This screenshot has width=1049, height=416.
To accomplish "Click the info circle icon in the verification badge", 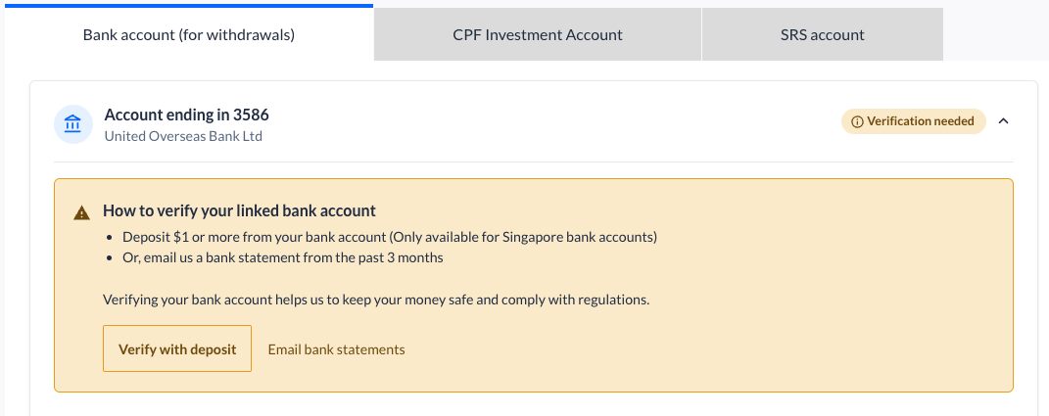I will (x=857, y=121).
